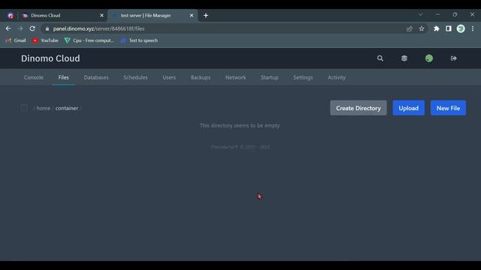Open the Gmail bookmark

pos(16,40)
